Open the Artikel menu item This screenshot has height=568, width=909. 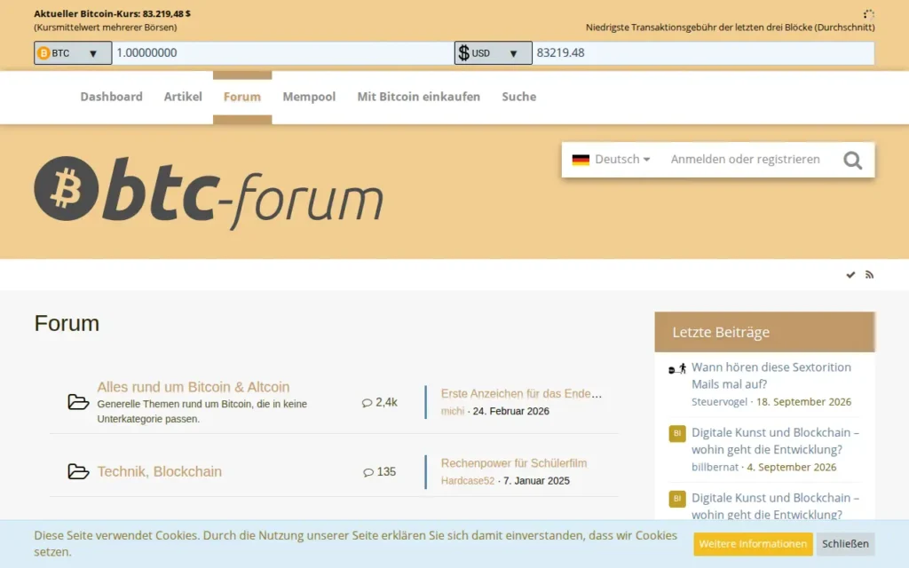(183, 97)
